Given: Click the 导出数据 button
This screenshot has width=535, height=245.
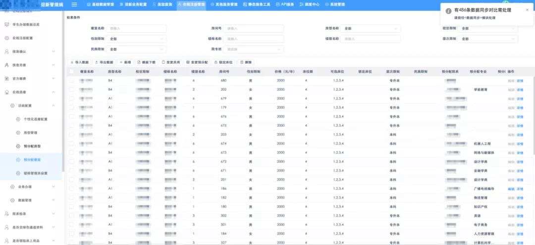Looking at the screenshot, I should 104,62.
